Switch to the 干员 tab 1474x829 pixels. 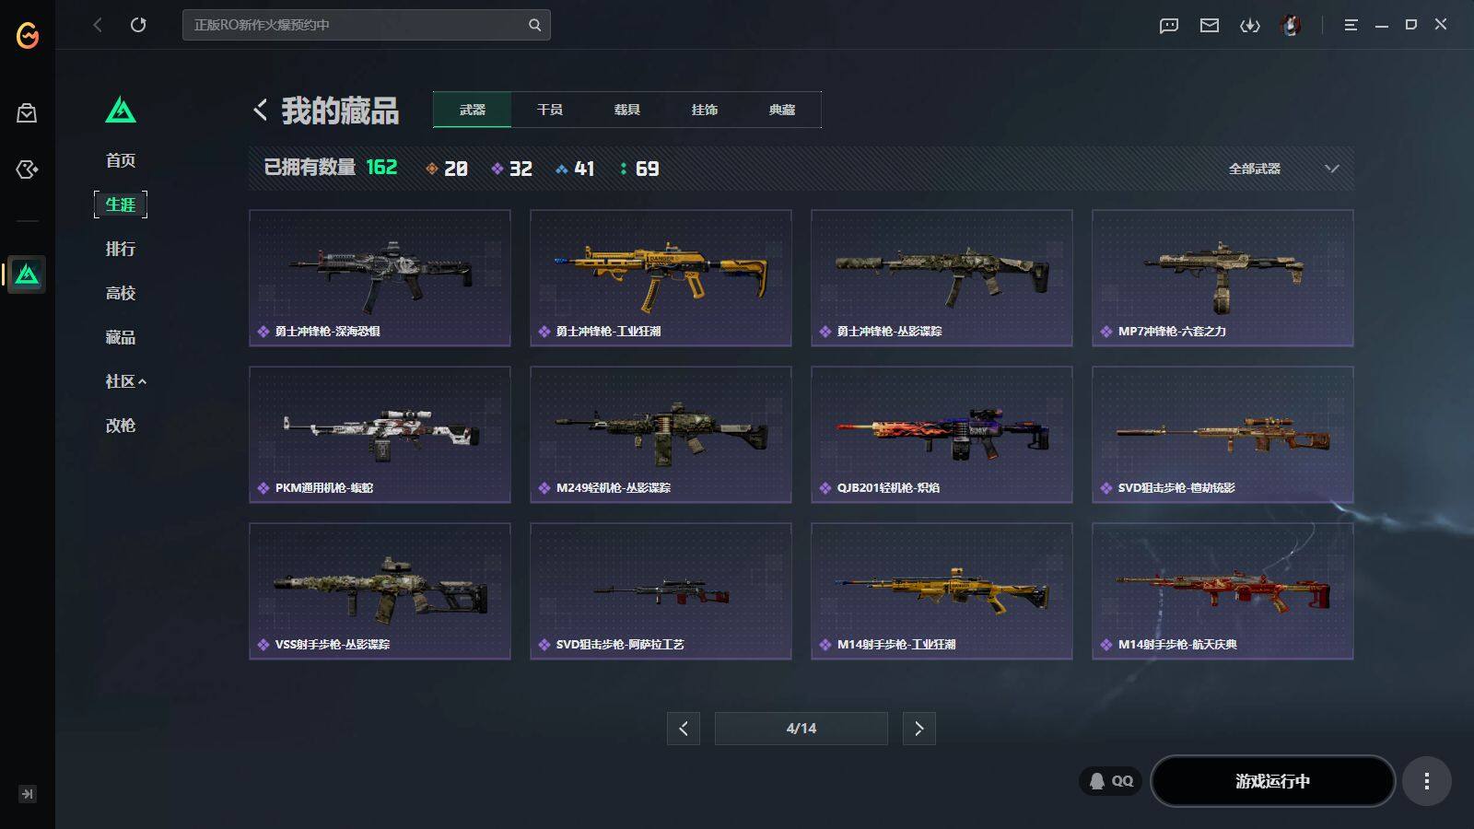[x=550, y=110]
